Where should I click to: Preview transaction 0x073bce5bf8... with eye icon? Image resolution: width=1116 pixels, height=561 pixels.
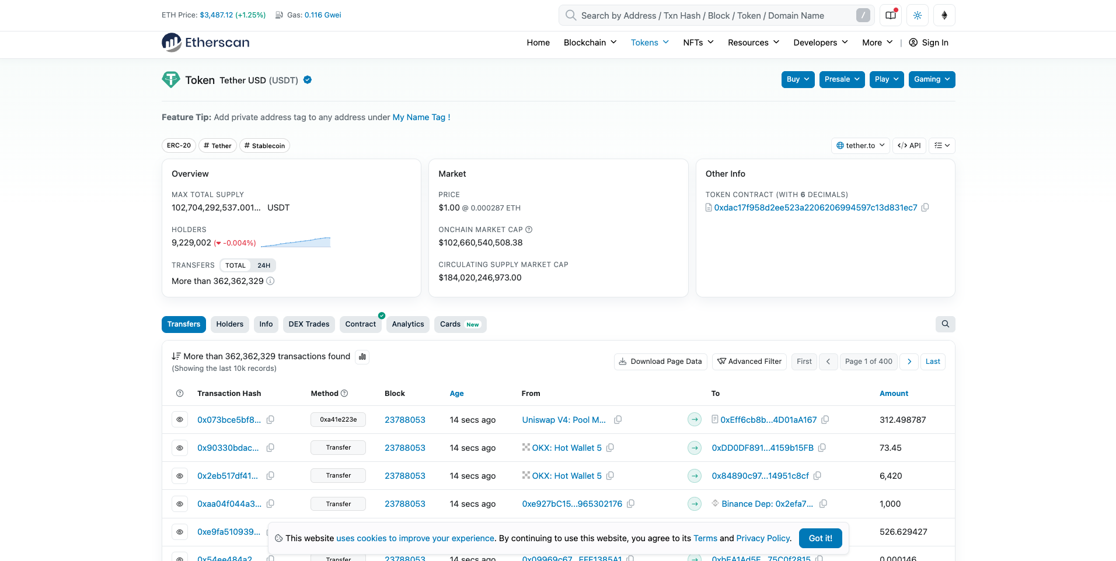click(180, 420)
